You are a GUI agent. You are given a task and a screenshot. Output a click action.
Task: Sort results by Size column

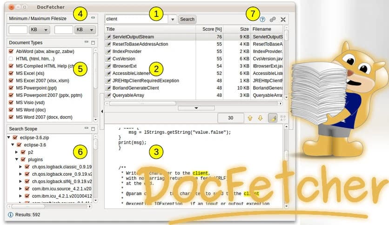click(237, 29)
